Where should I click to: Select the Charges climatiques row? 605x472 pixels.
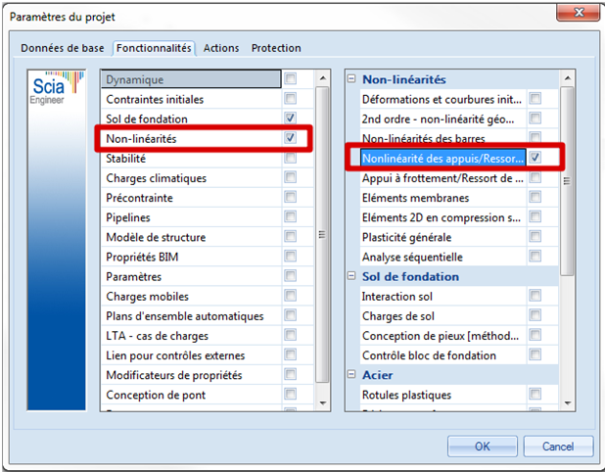tap(157, 178)
